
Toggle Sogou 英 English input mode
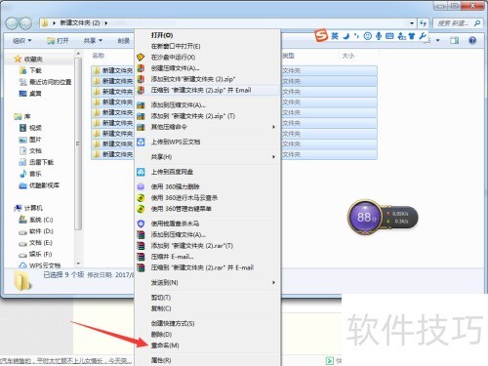[x=335, y=36]
